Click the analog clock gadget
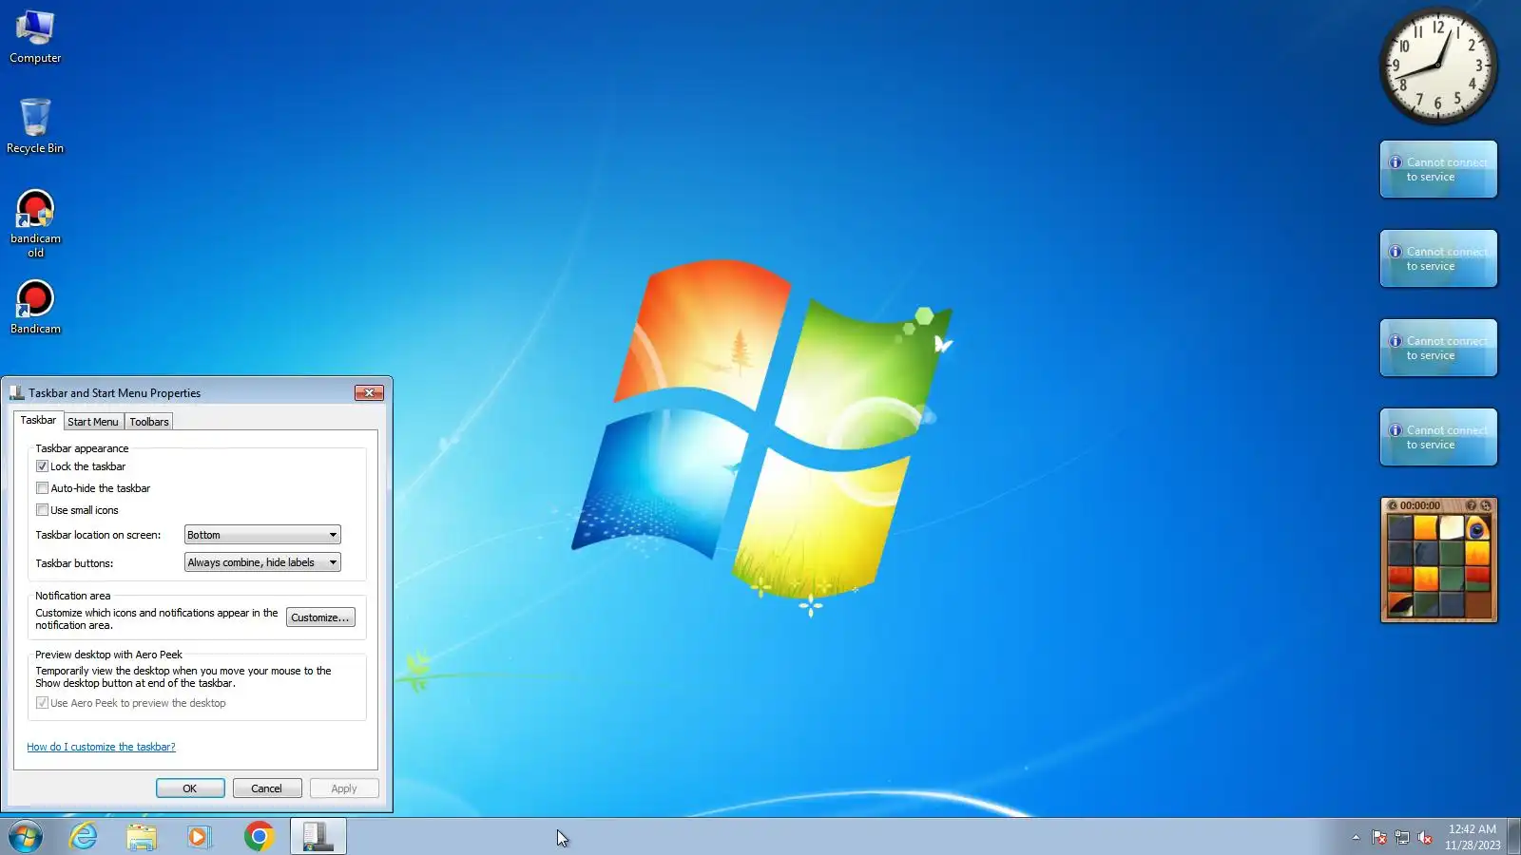1521x855 pixels. (x=1438, y=66)
